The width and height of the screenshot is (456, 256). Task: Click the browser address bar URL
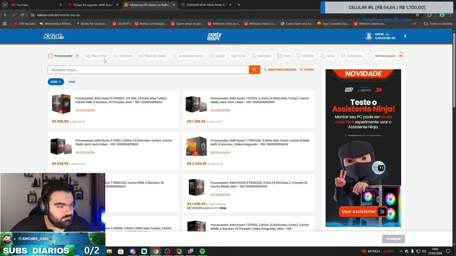[x=59, y=15]
